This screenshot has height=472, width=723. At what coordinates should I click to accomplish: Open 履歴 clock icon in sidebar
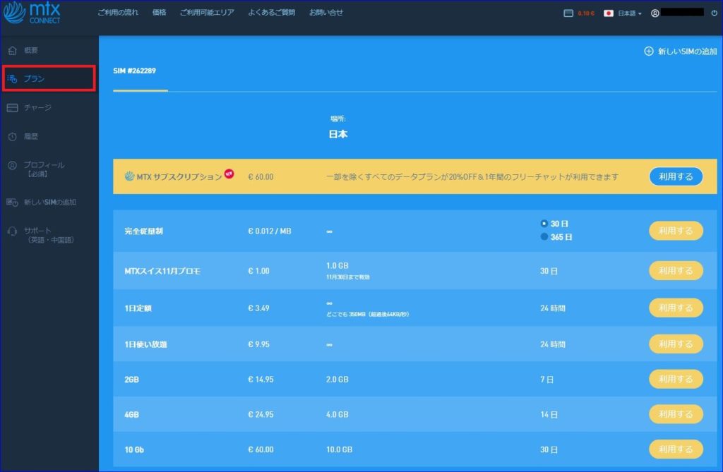tap(12, 136)
